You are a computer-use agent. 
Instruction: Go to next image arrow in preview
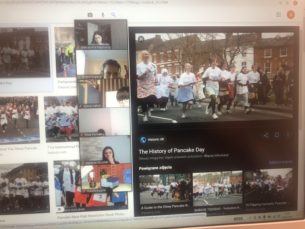pyautogui.click(x=288, y=38)
